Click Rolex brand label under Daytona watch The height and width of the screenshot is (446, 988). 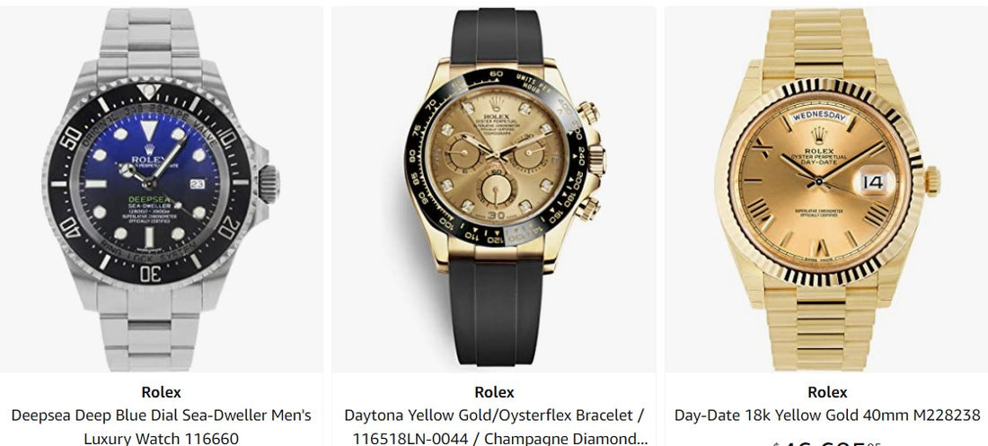(x=495, y=392)
